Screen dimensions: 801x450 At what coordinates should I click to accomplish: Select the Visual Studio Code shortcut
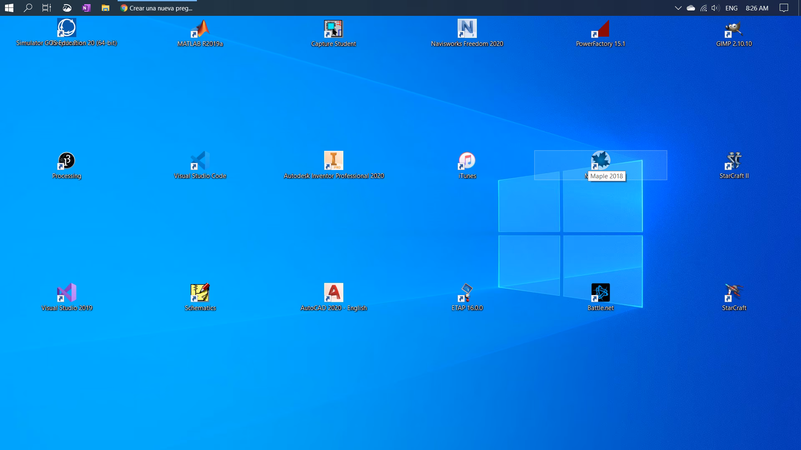coord(200,165)
